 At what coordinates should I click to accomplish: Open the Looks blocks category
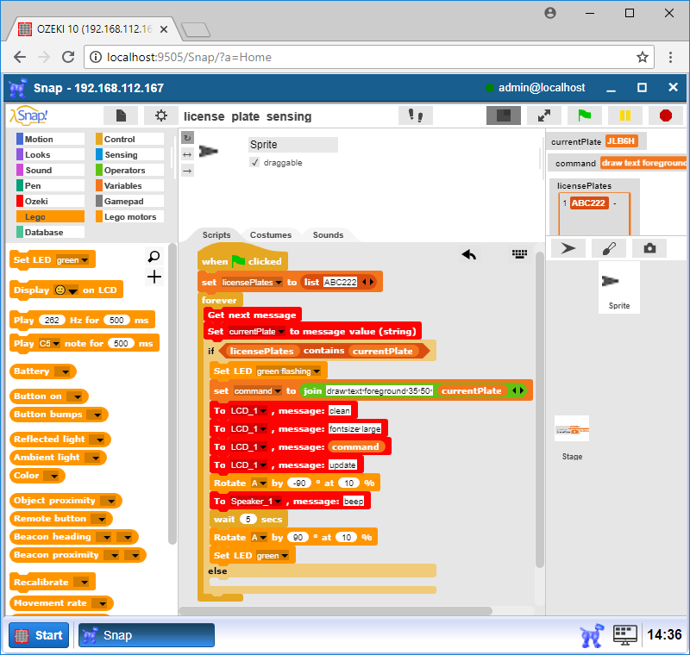point(50,155)
